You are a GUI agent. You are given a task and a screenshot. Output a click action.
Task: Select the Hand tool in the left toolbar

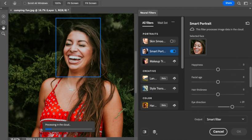point(3,28)
